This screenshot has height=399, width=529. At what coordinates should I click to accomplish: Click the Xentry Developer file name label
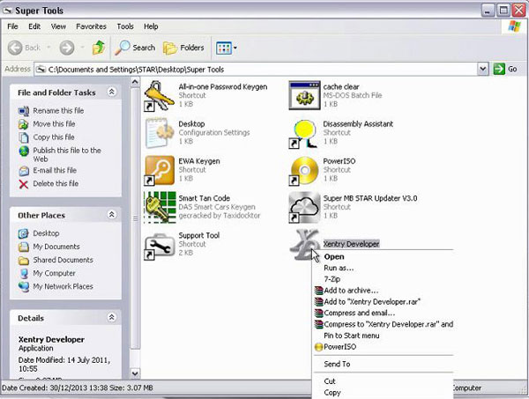point(351,244)
